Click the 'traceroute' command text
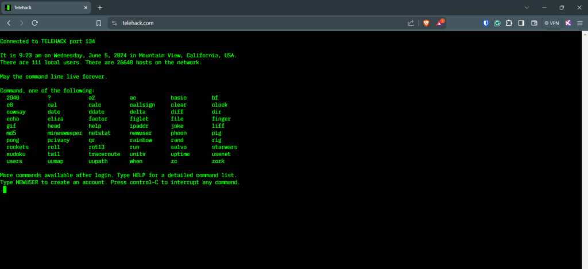This screenshot has height=269, width=588. coord(105,154)
